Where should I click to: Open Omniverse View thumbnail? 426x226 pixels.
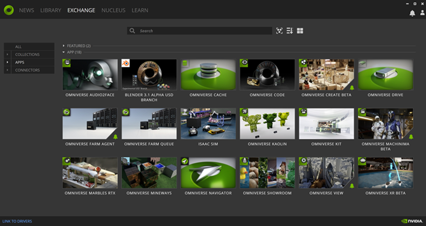point(327,173)
